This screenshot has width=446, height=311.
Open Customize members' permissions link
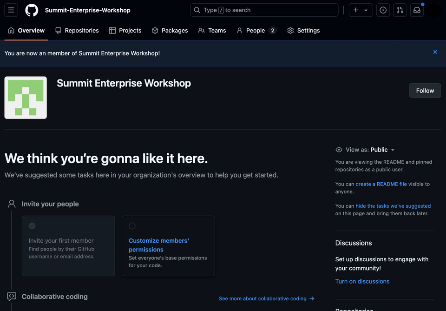pos(159,245)
